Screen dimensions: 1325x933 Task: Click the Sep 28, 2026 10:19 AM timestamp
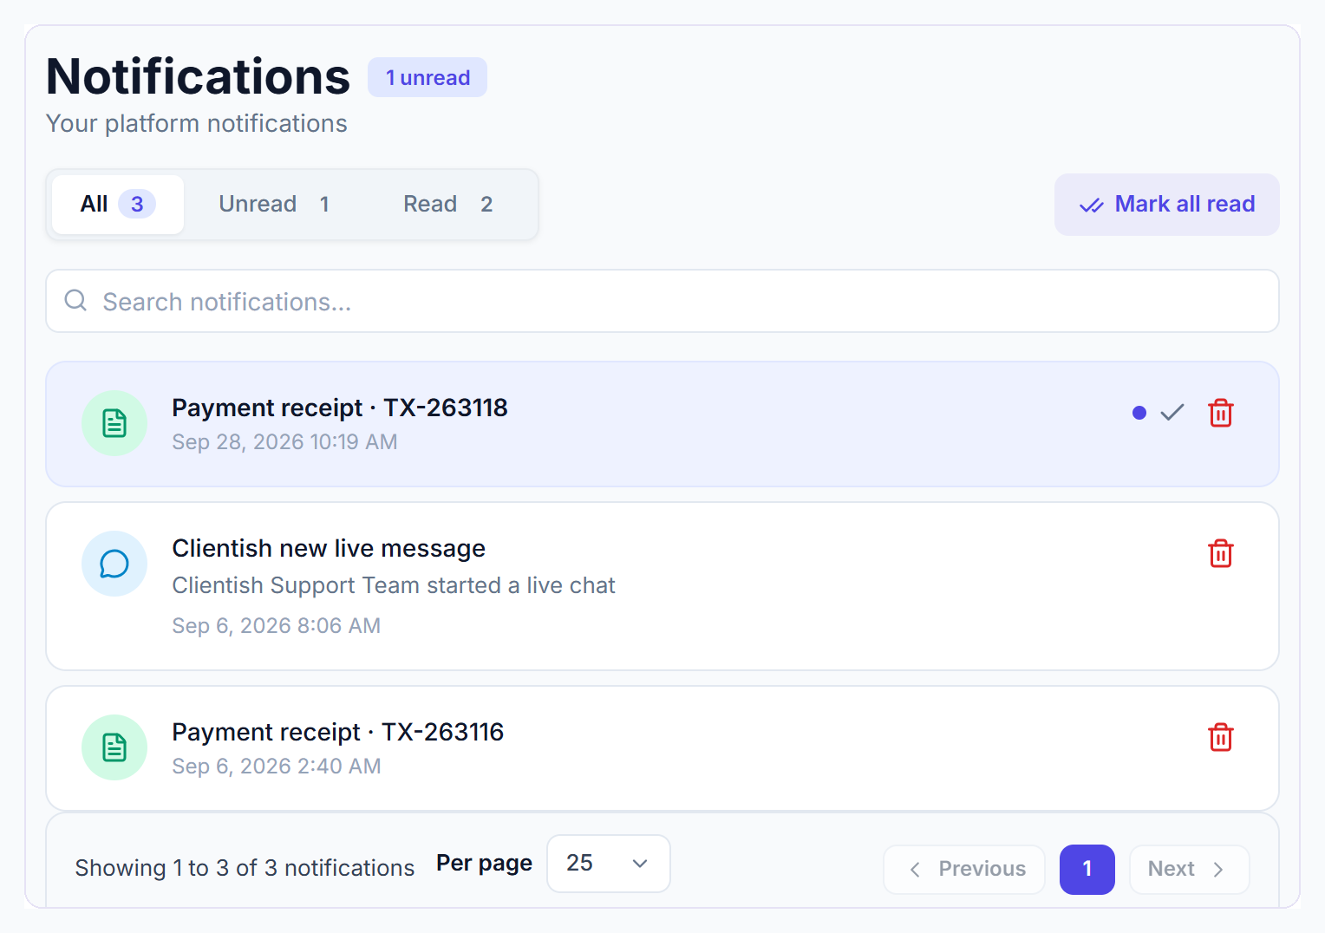[284, 442]
